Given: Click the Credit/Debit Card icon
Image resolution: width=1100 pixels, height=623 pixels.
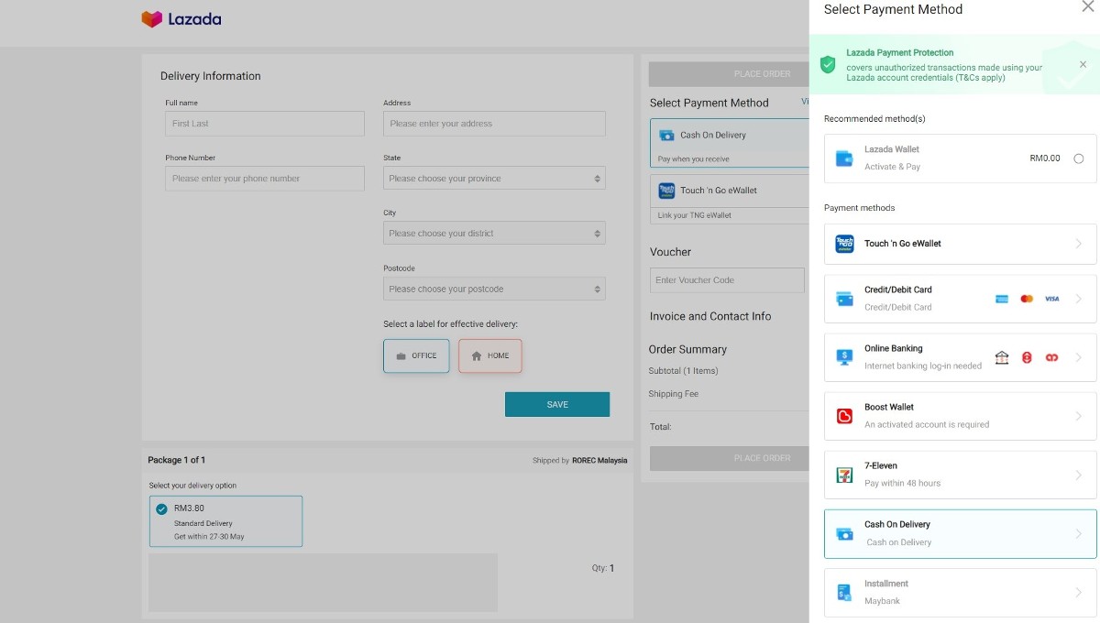Looking at the screenshot, I should coord(844,299).
